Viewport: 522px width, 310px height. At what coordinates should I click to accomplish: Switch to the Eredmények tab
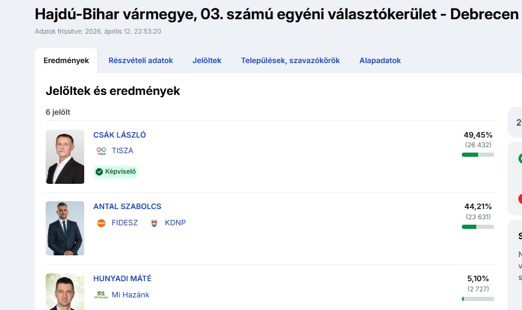coord(66,61)
